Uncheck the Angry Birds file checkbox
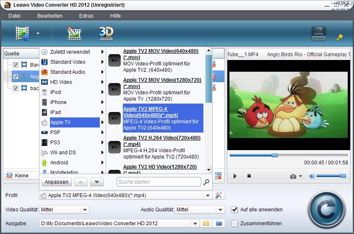This screenshot has width=354, height=234. coord(16,76)
